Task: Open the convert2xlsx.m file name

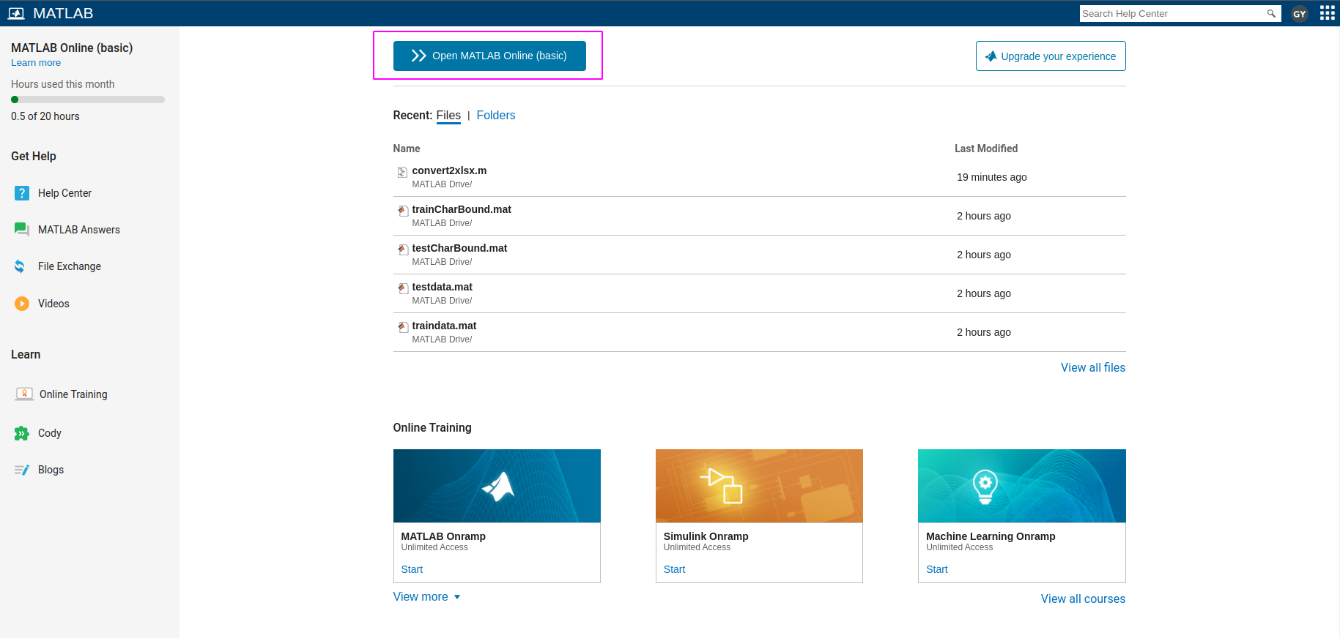Action: point(449,170)
